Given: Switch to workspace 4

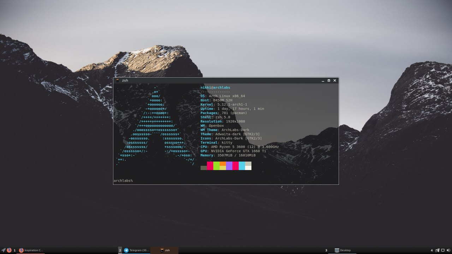Looking at the screenshot, I should click(x=432, y=250).
